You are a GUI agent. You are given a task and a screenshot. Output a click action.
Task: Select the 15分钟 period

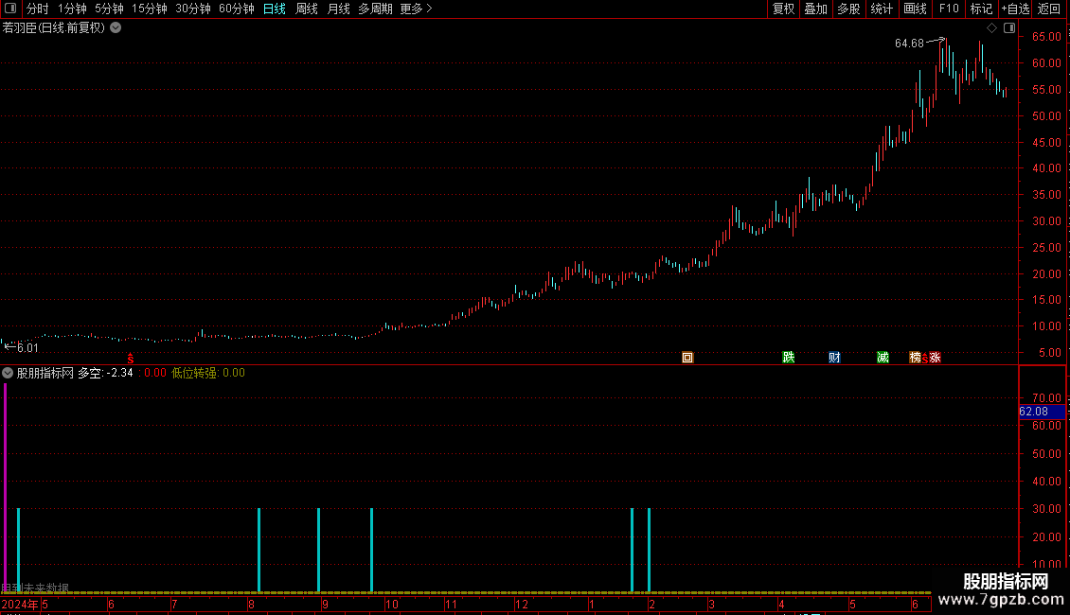[x=150, y=9]
